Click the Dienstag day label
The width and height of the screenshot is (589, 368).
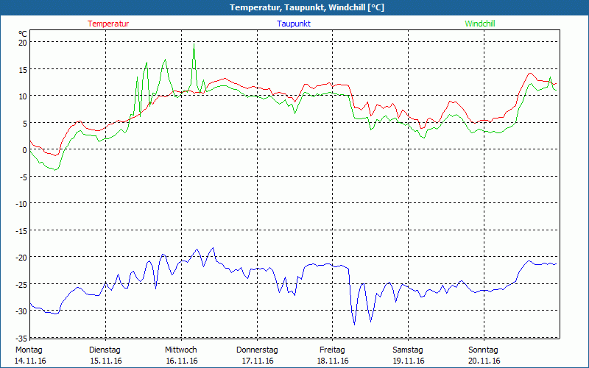pyautogui.click(x=105, y=350)
